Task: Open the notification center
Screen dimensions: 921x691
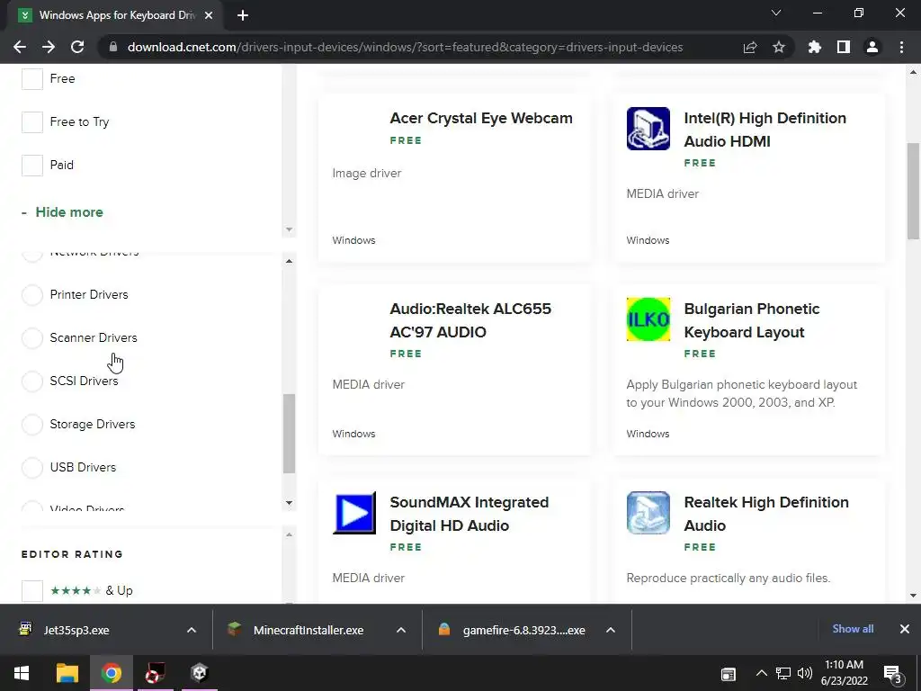Action: (x=892, y=674)
